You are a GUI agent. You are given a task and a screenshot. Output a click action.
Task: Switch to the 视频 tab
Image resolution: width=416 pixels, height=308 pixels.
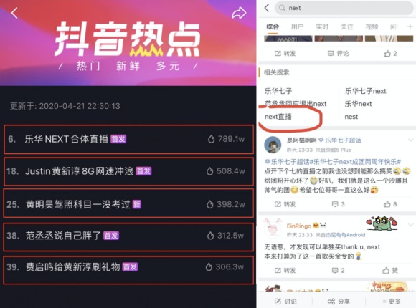click(x=372, y=27)
